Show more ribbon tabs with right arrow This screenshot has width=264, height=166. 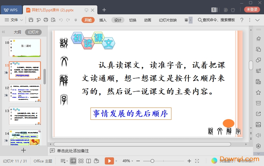190,20
